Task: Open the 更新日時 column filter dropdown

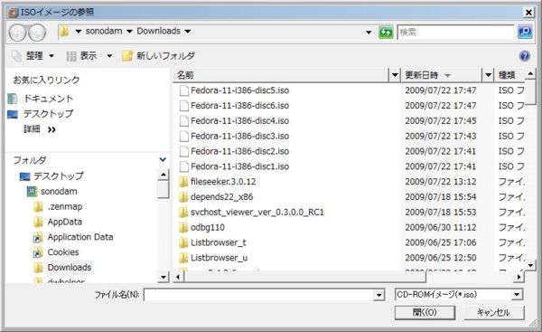Action: 488,75
